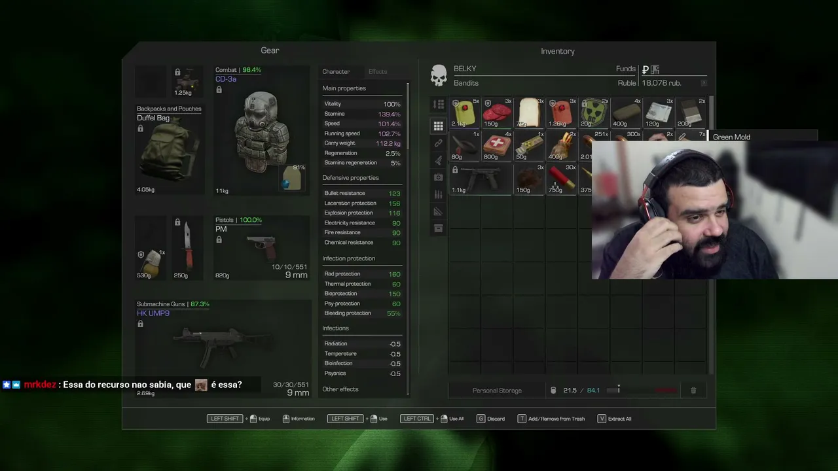This screenshot has height=471, width=838.
Task: Switch to the Character tab
Action: coord(336,71)
